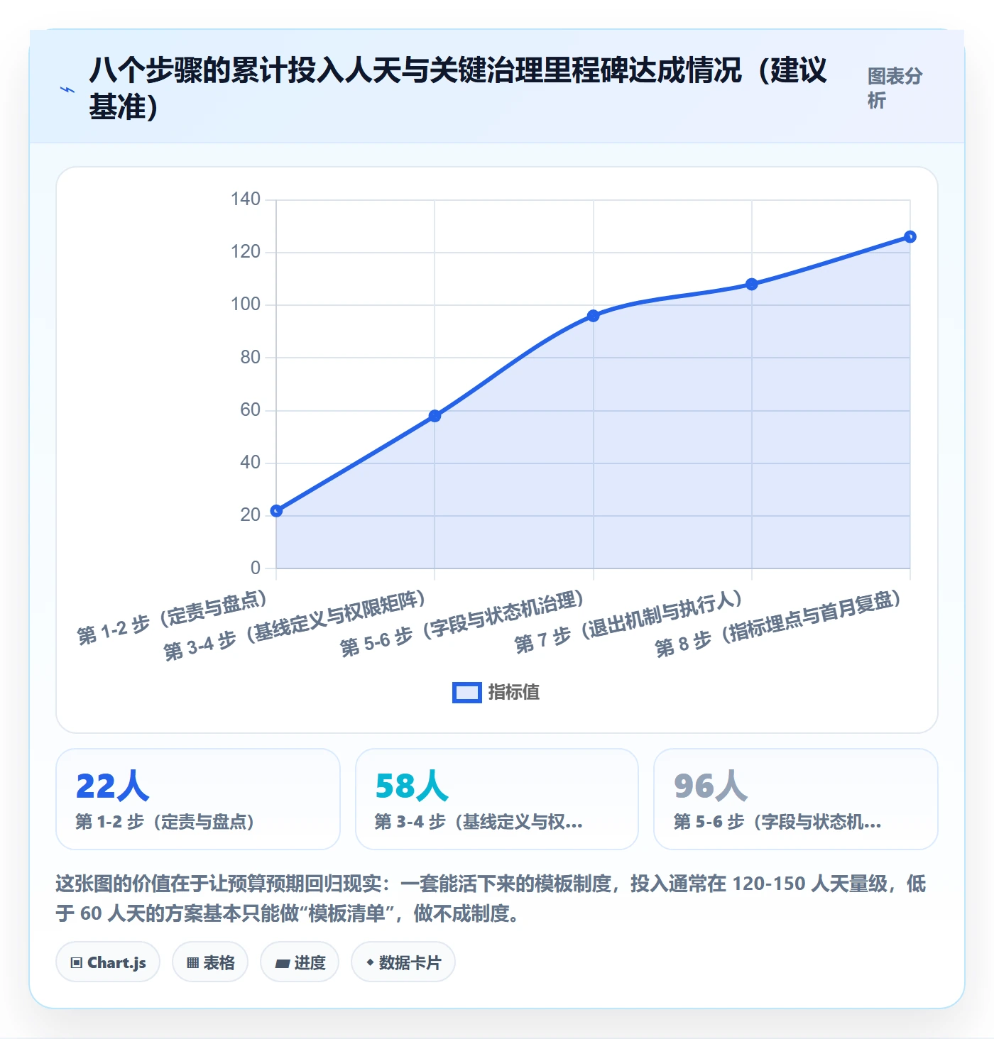Click the axis label 第 1-2 步（定责与盘点）
Viewport: 994px width, 1039px height.
point(173,617)
